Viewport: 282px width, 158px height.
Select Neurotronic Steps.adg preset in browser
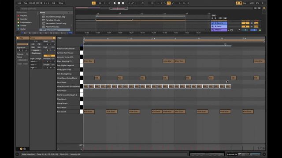(55, 17)
